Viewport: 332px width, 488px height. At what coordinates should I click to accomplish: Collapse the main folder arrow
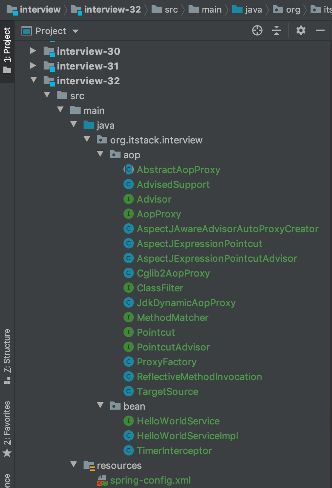click(60, 109)
